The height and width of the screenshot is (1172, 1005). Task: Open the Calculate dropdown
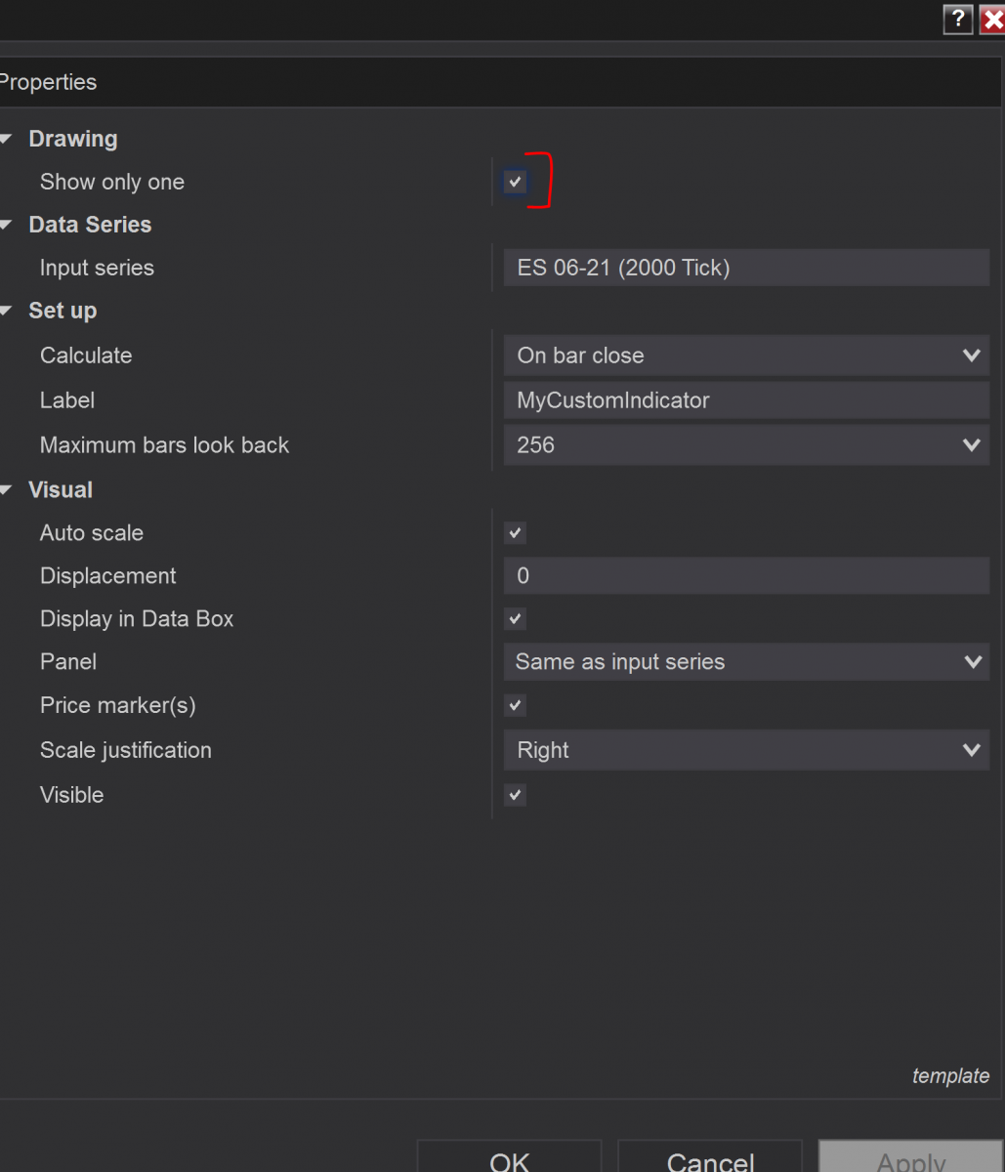[x=746, y=356]
